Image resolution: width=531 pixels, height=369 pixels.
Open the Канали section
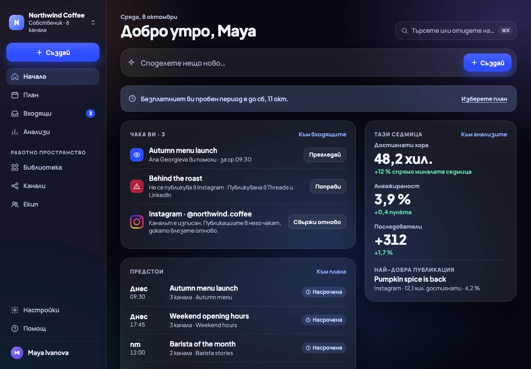pyautogui.click(x=53, y=186)
